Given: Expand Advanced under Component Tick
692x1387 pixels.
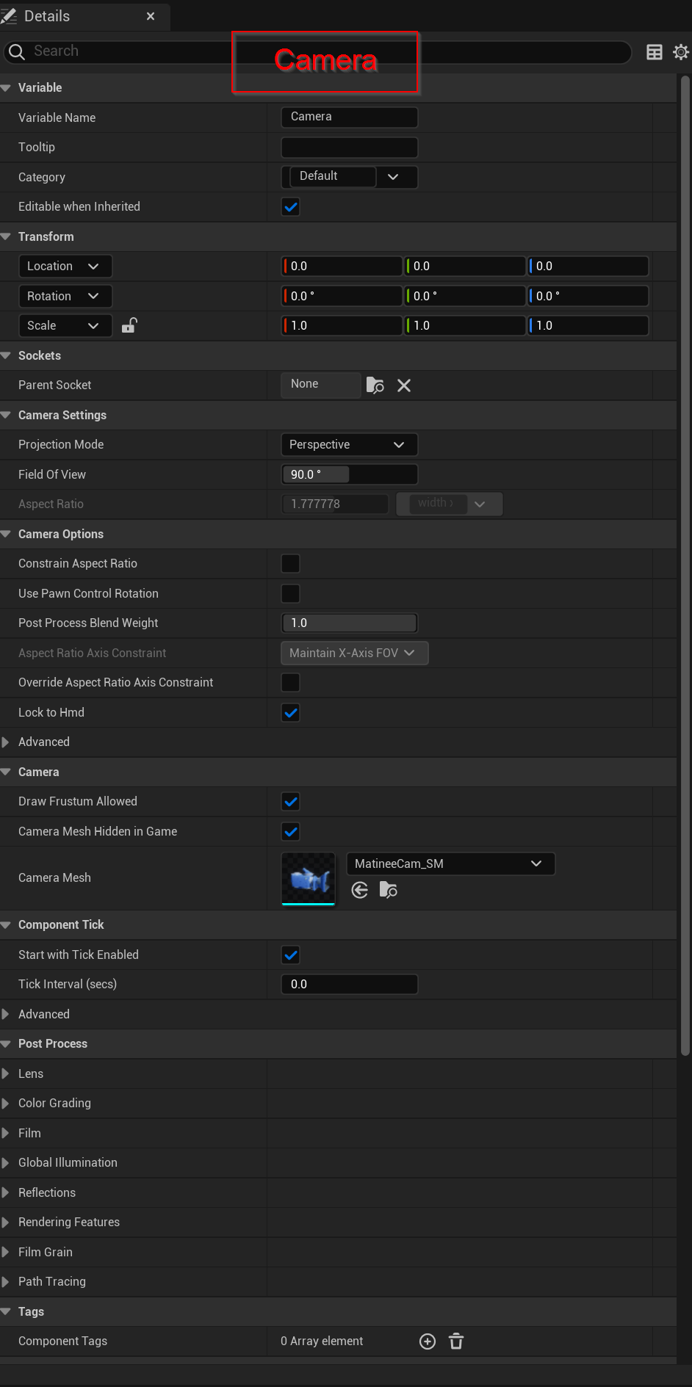Looking at the screenshot, I should 6,1014.
